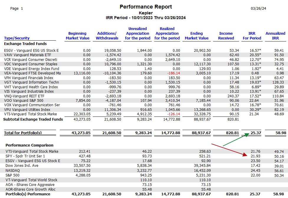
Task: Click total annualized IRR 58.98 in Total row
Action: click(x=281, y=133)
